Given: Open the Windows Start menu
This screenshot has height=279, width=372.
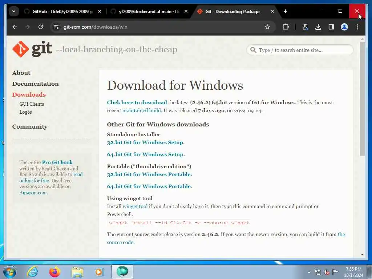Looking at the screenshot, I should pyautogui.click(x=10, y=272).
